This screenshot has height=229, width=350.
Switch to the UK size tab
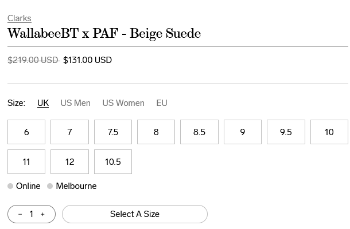tap(43, 103)
